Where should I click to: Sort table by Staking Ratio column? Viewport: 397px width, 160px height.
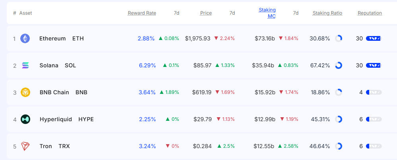pyautogui.click(x=327, y=13)
